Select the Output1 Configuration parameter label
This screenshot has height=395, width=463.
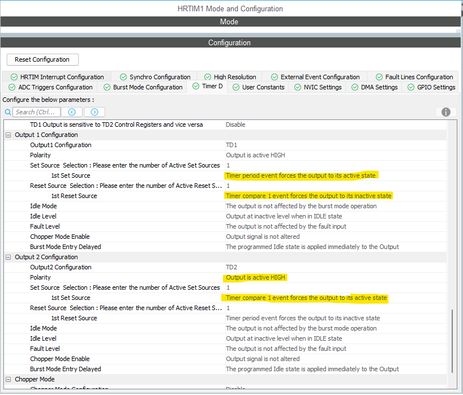(61, 145)
